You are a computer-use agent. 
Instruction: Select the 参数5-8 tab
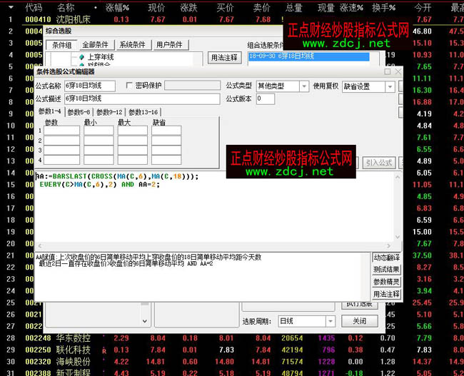(x=79, y=112)
